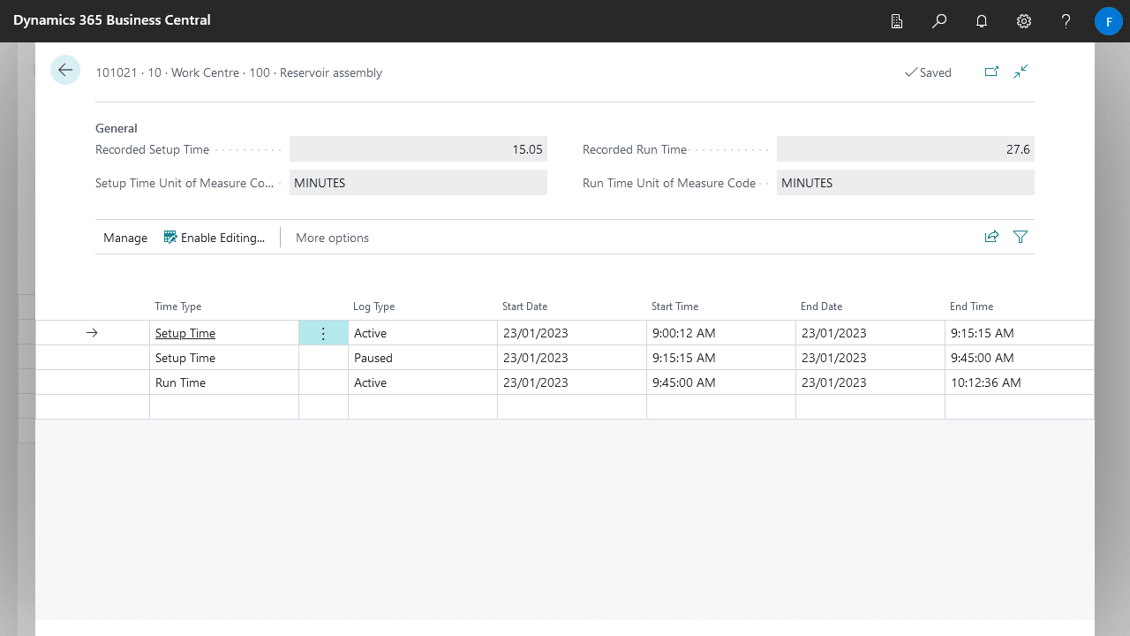Screen dimensions: 1130x636
Task: Click start date in the Run Time row
Action: [x=572, y=382]
